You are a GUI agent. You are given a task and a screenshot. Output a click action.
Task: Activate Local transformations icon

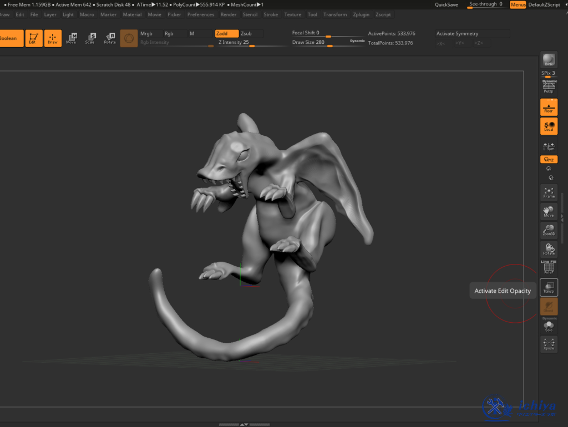pyautogui.click(x=549, y=126)
